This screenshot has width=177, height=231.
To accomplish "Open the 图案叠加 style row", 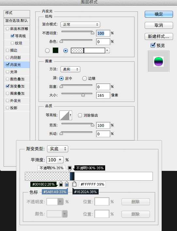I will point(17,93).
